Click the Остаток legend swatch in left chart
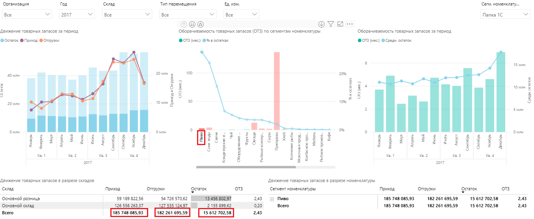Image resolution: width=534 pixels, height=219 pixels. [3, 40]
